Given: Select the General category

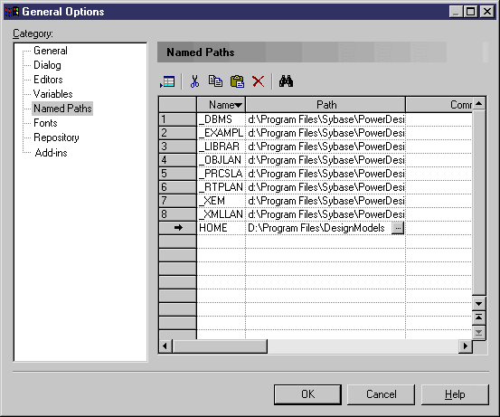Looking at the screenshot, I should pos(51,51).
